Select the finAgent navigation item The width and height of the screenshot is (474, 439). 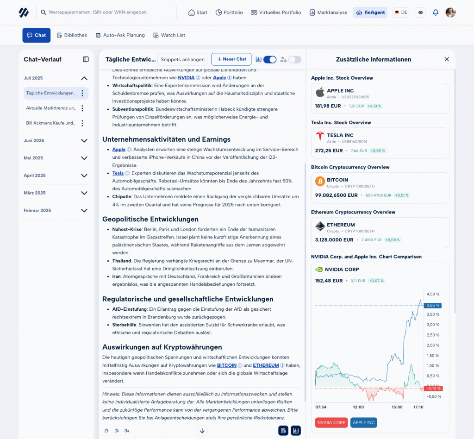(370, 13)
